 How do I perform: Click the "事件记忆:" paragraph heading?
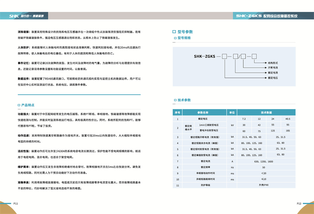point(24,63)
